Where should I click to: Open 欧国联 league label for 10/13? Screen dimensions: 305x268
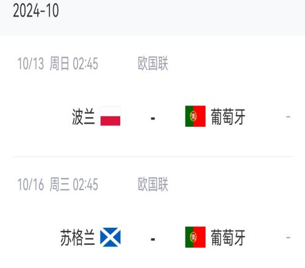[x=153, y=63]
